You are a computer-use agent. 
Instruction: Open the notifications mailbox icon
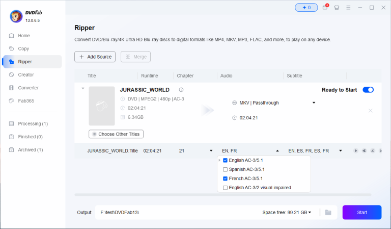(x=325, y=7)
